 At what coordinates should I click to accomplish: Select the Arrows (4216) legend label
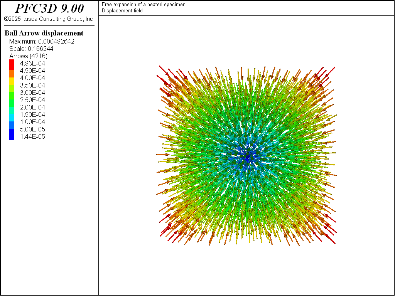coord(29,56)
